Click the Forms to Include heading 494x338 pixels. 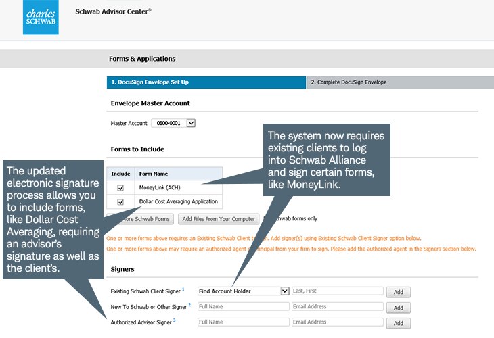(137, 149)
